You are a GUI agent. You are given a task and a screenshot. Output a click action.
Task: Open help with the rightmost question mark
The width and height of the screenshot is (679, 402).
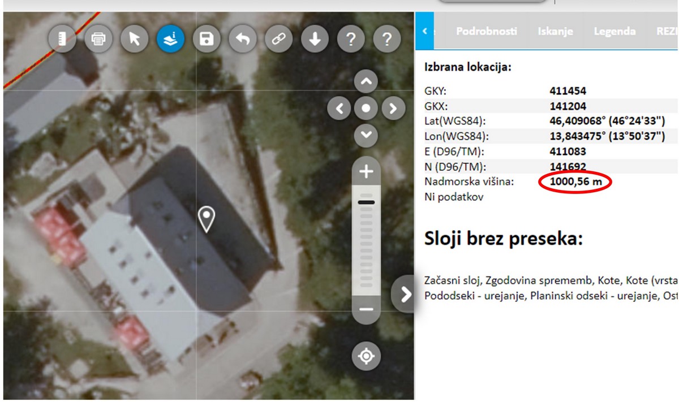tap(387, 39)
